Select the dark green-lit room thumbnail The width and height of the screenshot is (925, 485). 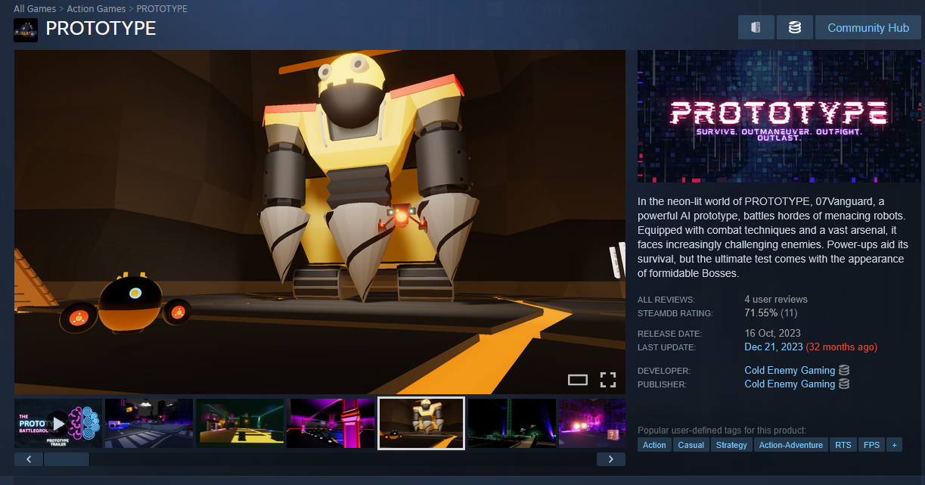click(512, 424)
